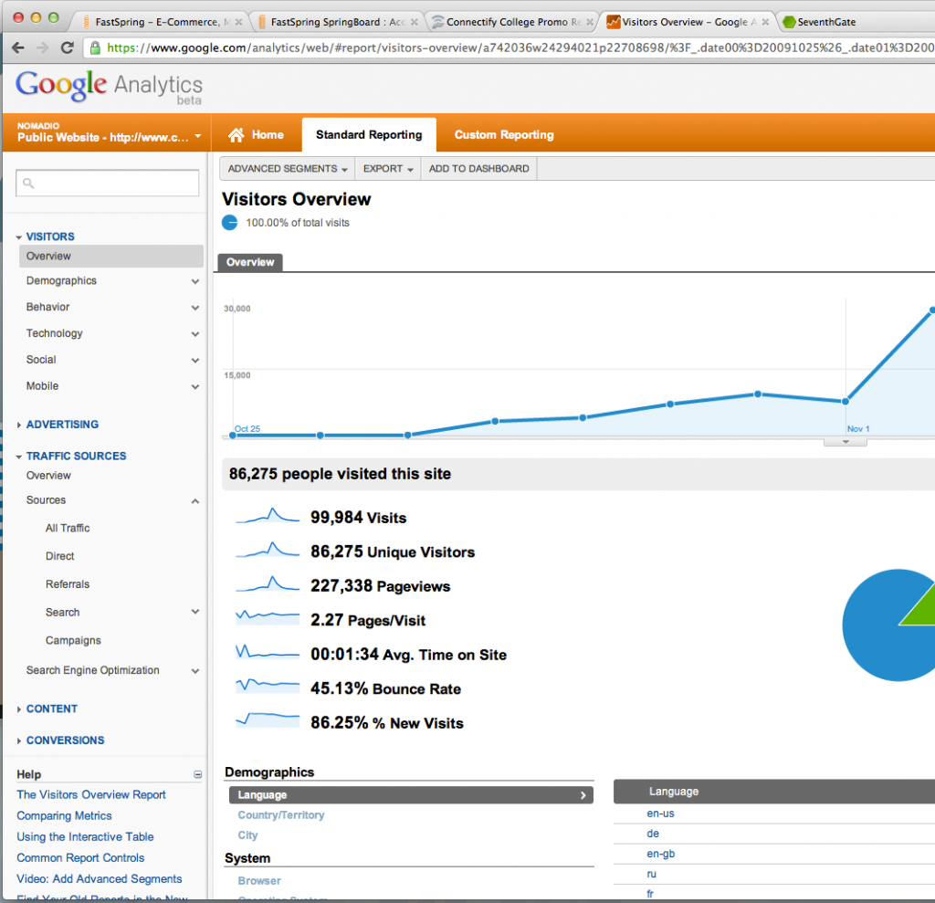Open the Export dropdown

tap(388, 169)
